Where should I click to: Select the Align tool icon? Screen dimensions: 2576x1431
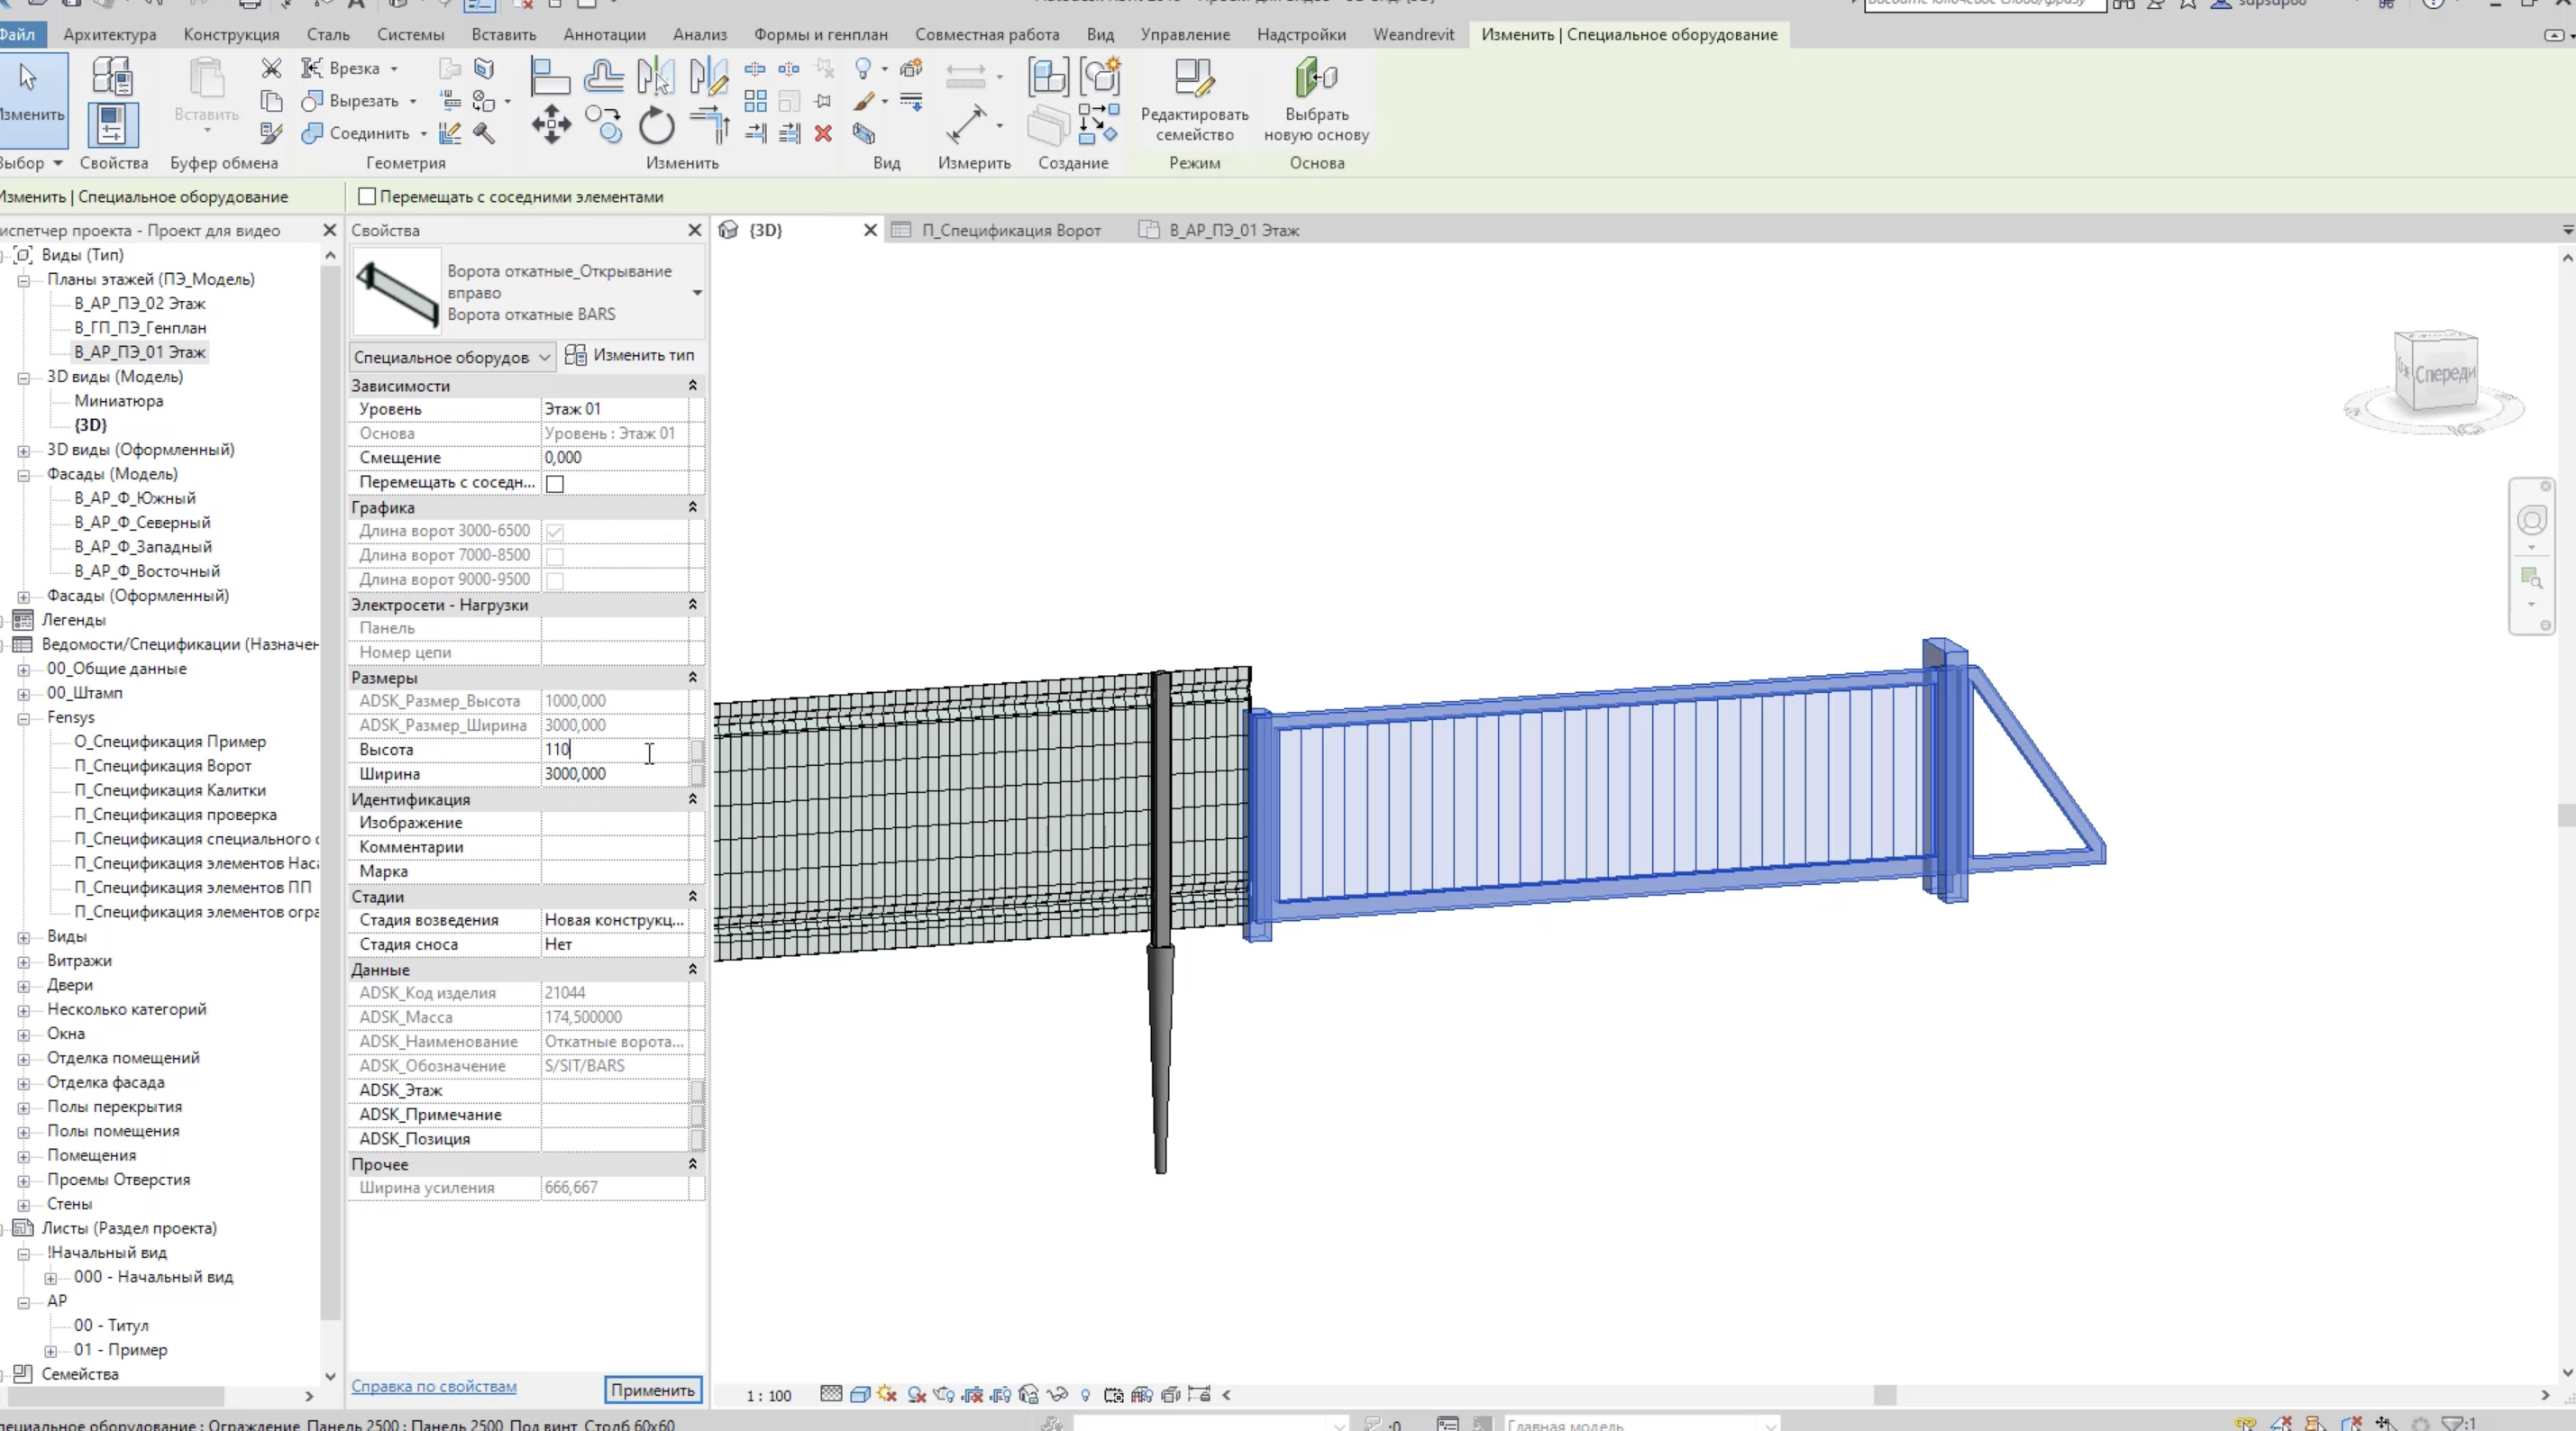(550, 76)
